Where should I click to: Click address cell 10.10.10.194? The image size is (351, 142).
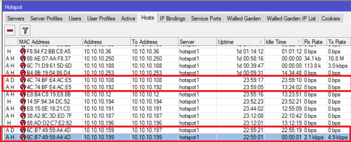pyautogui.click(x=99, y=102)
